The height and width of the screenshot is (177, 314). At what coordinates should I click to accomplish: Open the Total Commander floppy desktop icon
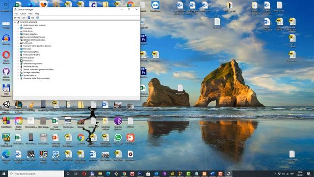point(6,88)
